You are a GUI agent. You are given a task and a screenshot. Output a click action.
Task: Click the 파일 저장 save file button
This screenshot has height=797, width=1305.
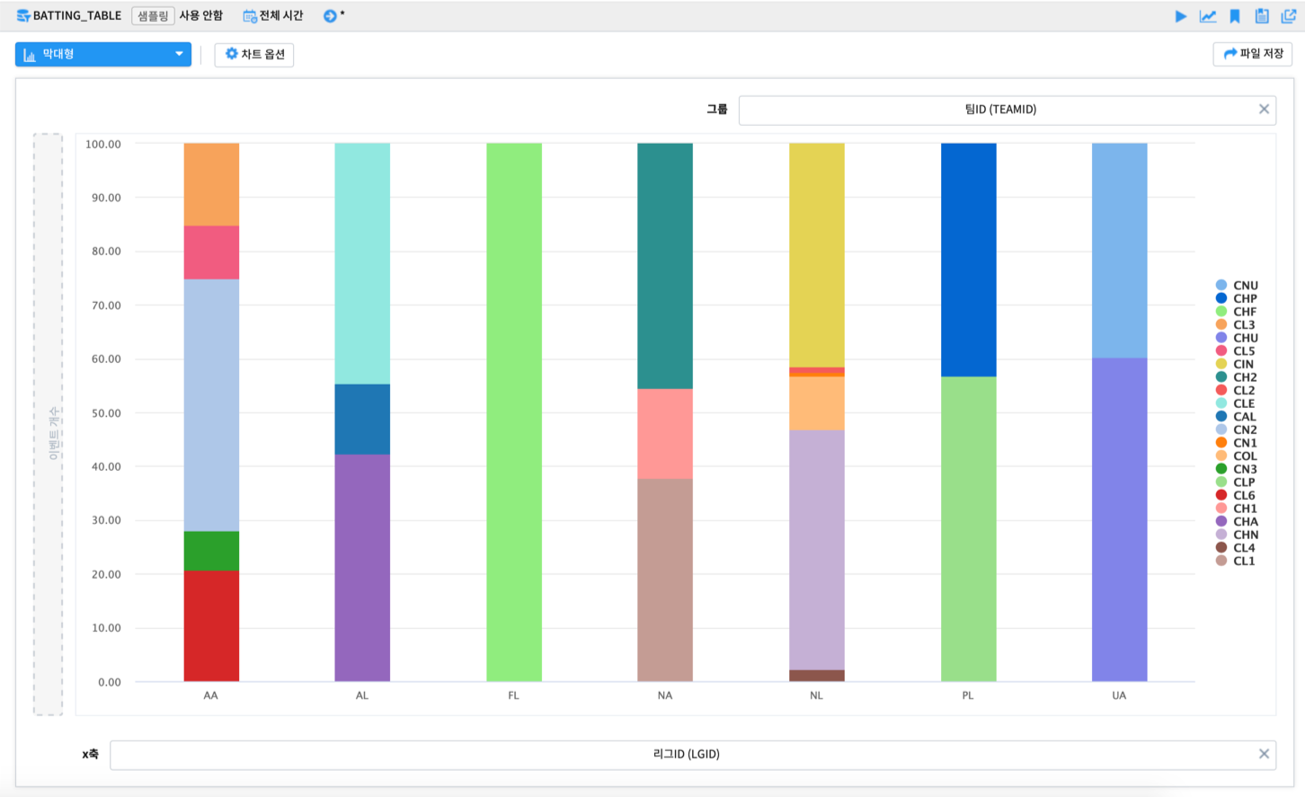[x=1253, y=54]
